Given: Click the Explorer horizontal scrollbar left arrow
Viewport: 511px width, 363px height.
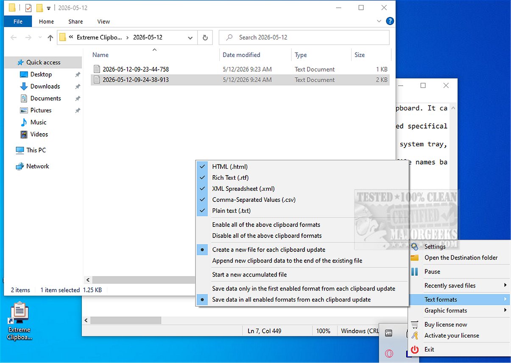Looking at the screenshot, I should pos(88,280).
